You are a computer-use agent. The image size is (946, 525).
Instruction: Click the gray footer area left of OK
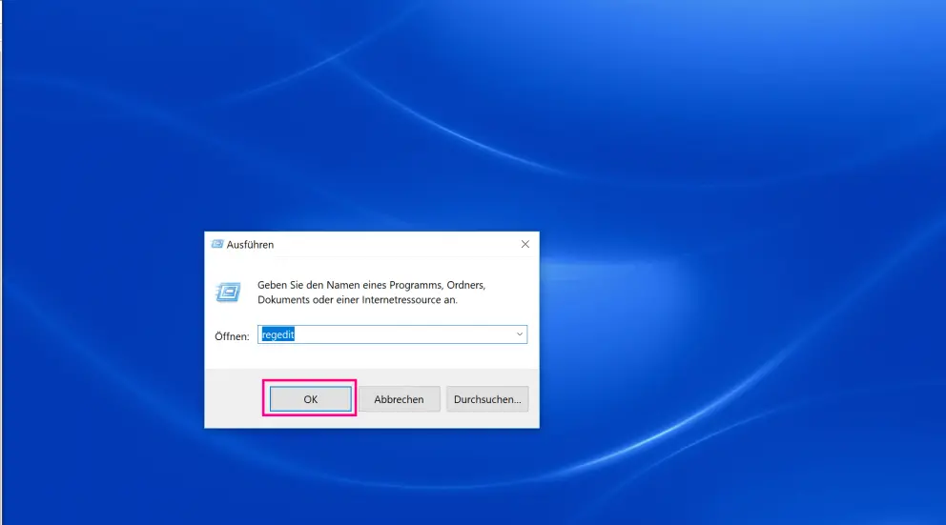click(233, 399)
